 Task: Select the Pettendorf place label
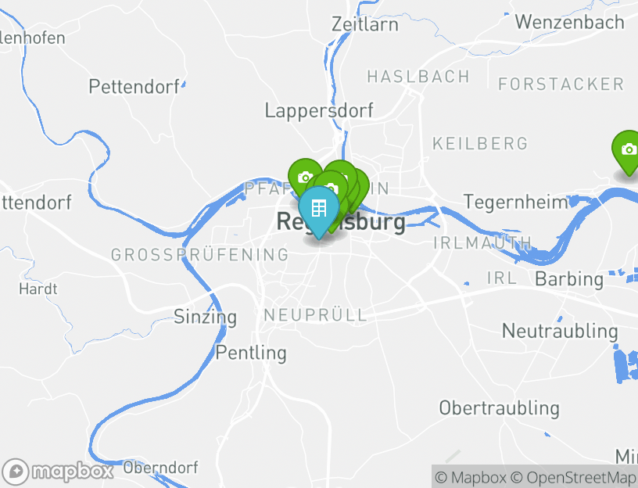(134, 87)
